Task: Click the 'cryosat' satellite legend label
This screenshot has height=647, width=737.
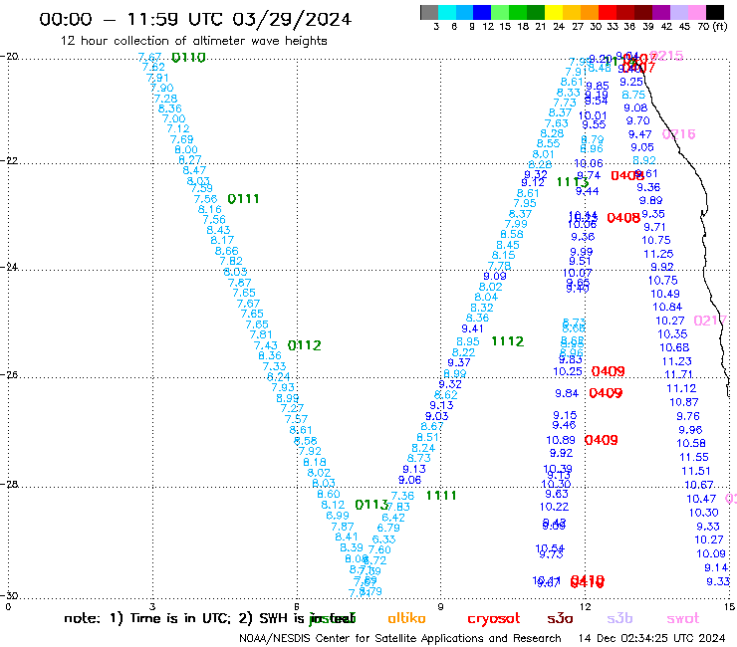Action: (494, 618)
